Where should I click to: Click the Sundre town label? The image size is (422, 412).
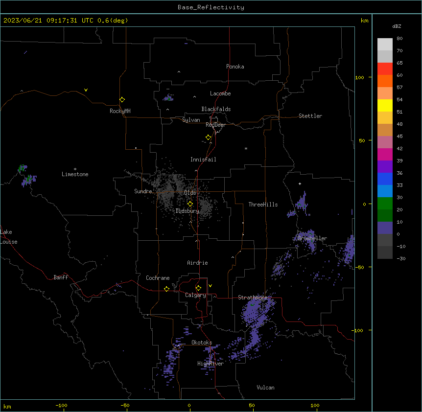click(x=143, y=191)
